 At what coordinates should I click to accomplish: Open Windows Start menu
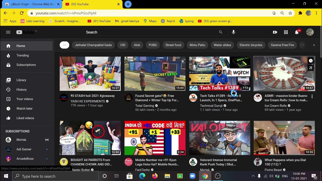click(6, 176)
